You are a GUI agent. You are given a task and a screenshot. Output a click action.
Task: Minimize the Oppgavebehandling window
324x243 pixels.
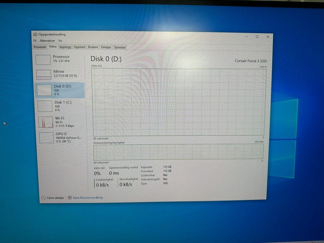tap(247, 36)
